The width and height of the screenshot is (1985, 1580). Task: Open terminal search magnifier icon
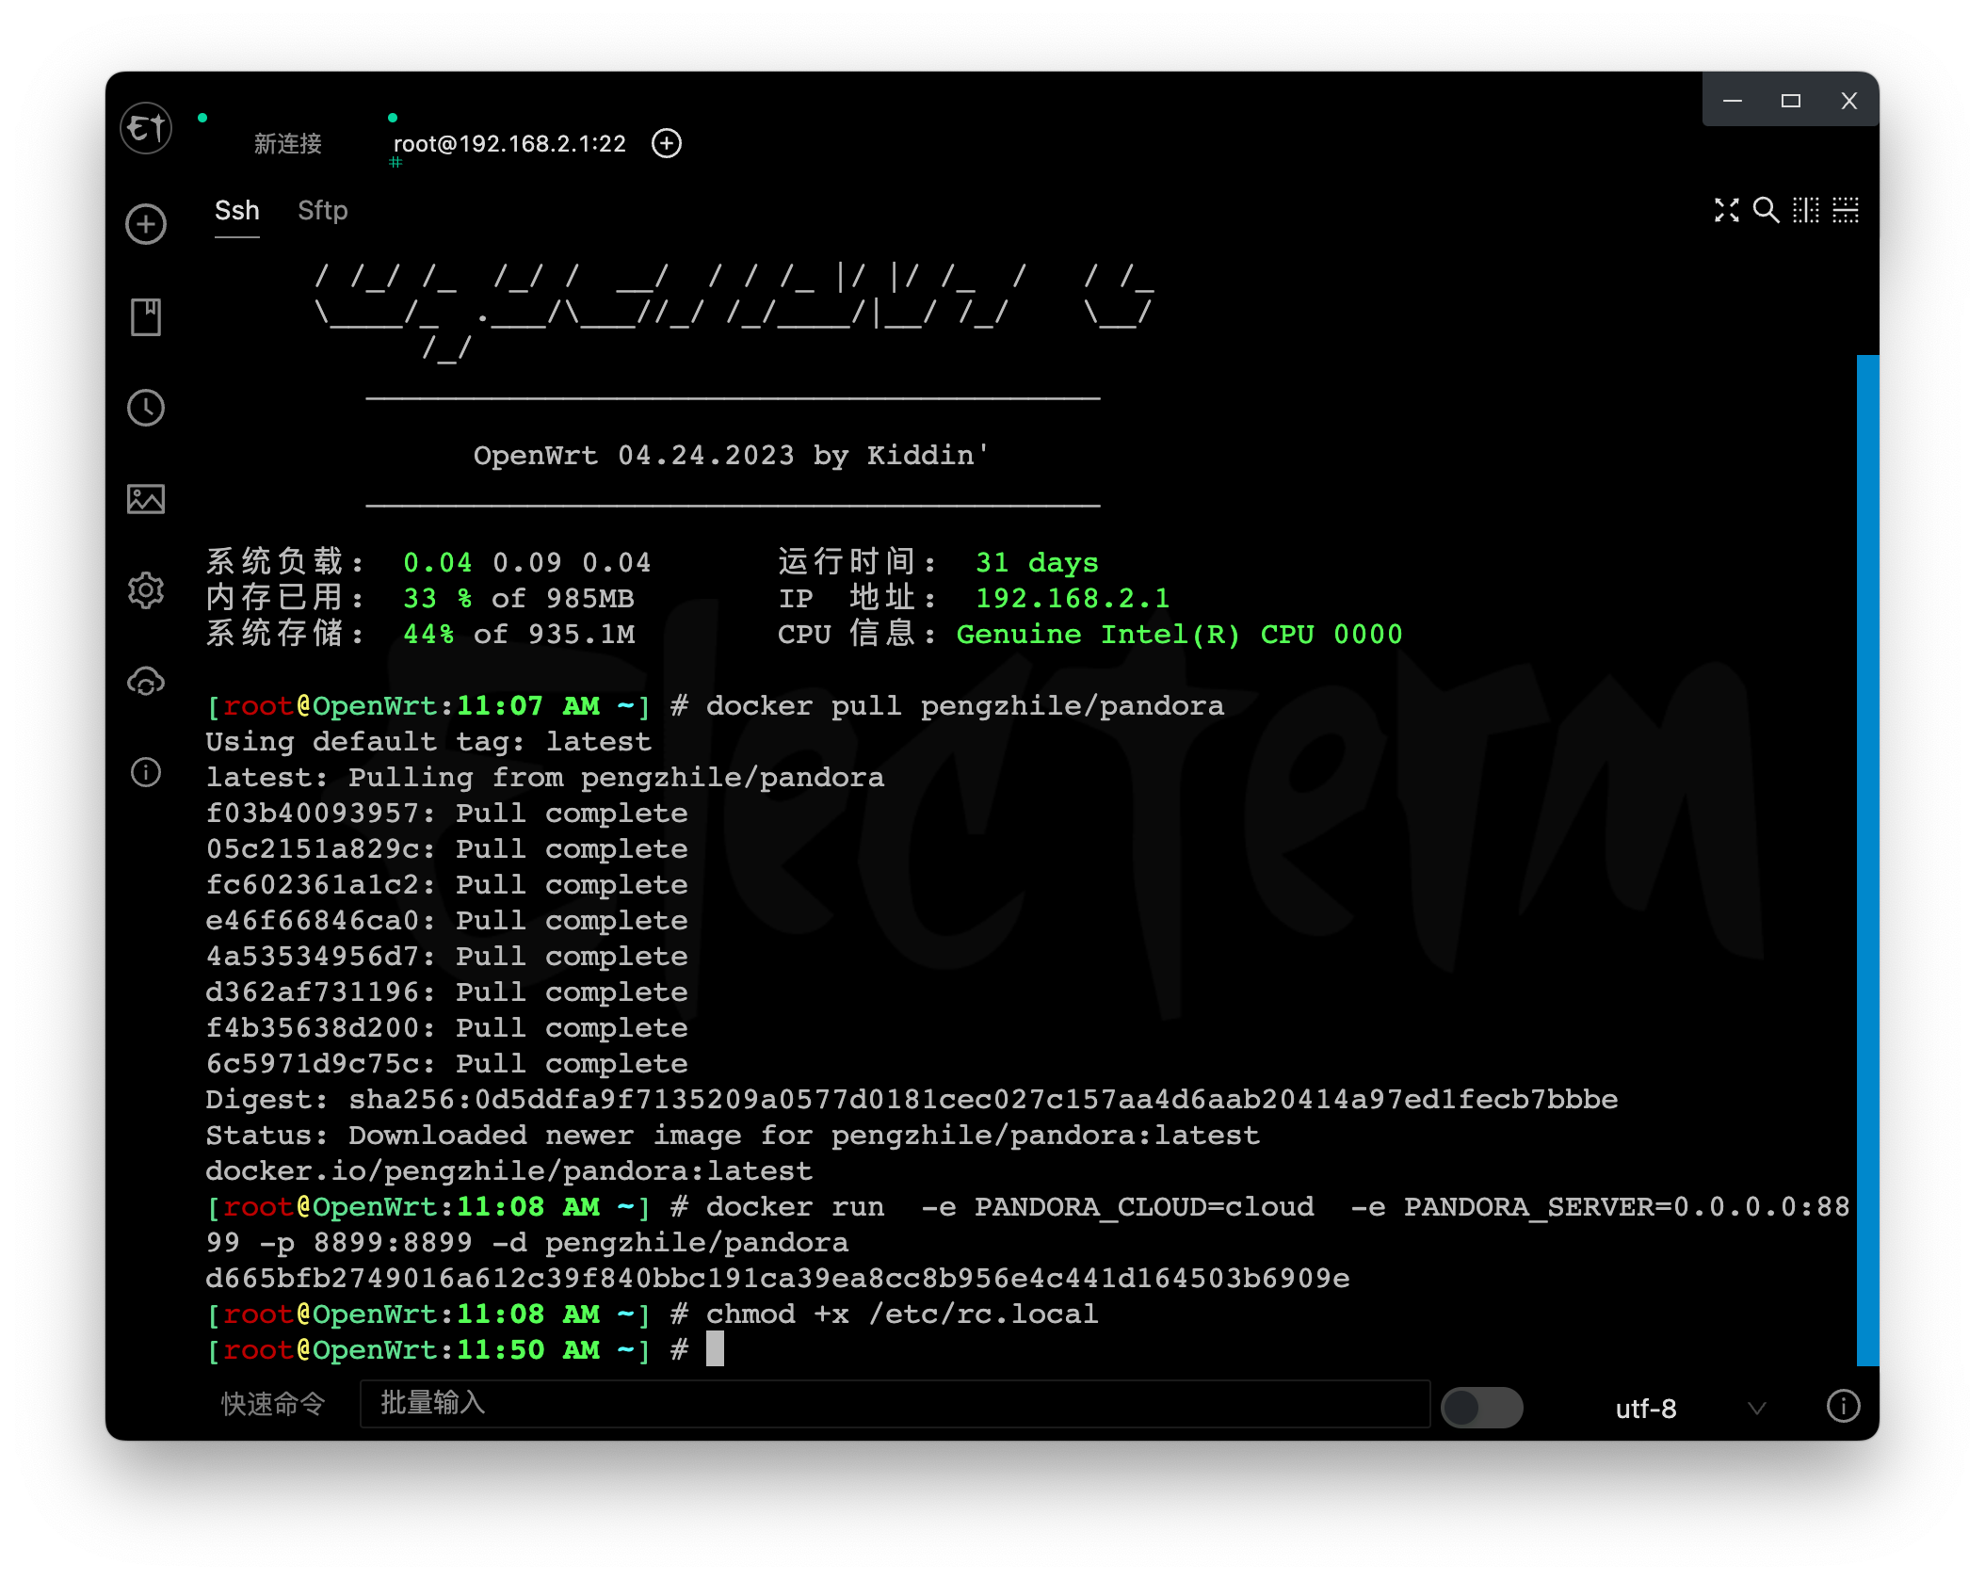pyautogui.click(x=1766, y=210)
